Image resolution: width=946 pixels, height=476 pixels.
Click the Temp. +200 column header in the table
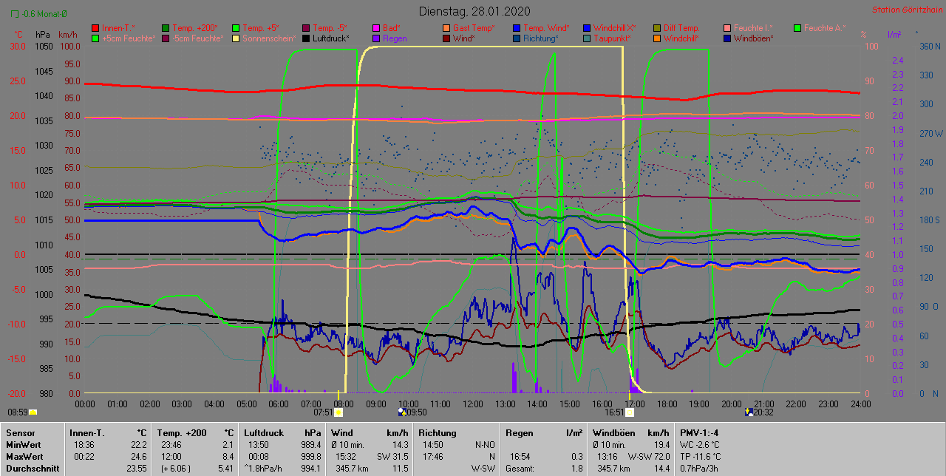[x=182, y=433]
